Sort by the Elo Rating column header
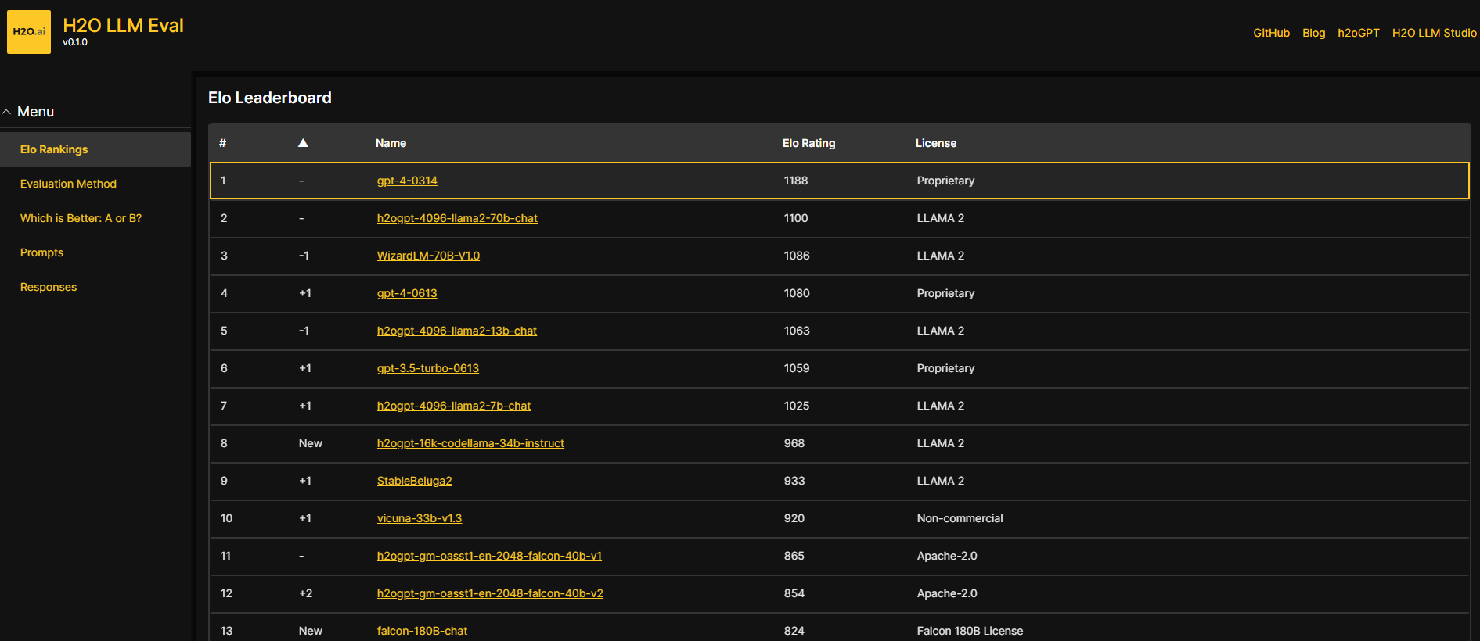Image resolution: width=1480 pixels, height=641 pixels. coord(808,143)
